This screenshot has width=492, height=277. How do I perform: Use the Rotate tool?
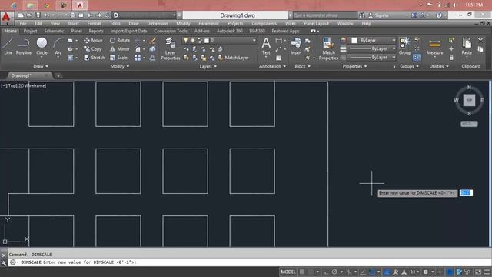pyautogui.click(x=120, y=40)
